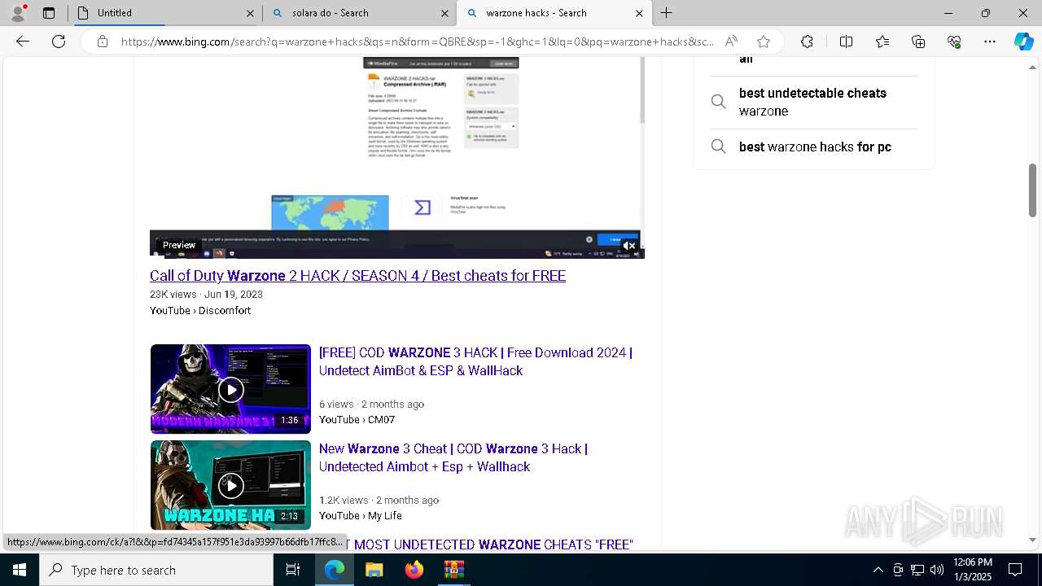Play the 1:36 Modern Warfare thumbnail video
The image size is (1042, 586).
click(230, 389)
